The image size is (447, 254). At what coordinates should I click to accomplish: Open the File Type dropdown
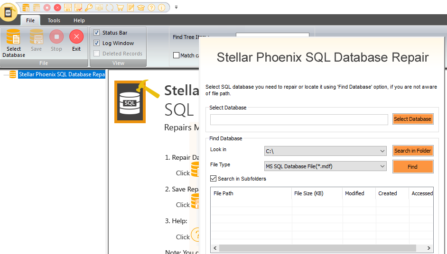(382, 166)
